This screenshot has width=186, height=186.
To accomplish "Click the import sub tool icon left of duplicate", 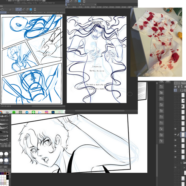I will coord(3,146).
